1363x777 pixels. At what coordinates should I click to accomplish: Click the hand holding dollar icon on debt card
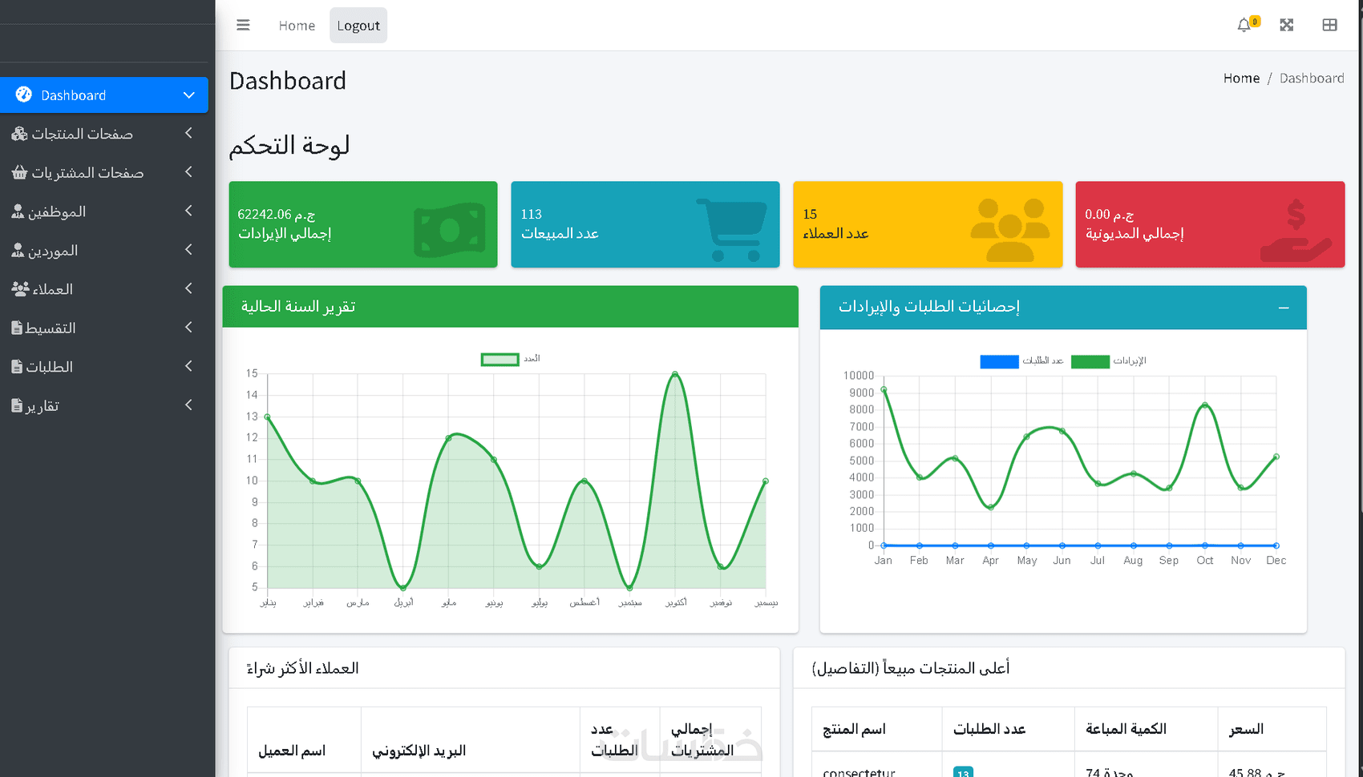point(1296,230)
